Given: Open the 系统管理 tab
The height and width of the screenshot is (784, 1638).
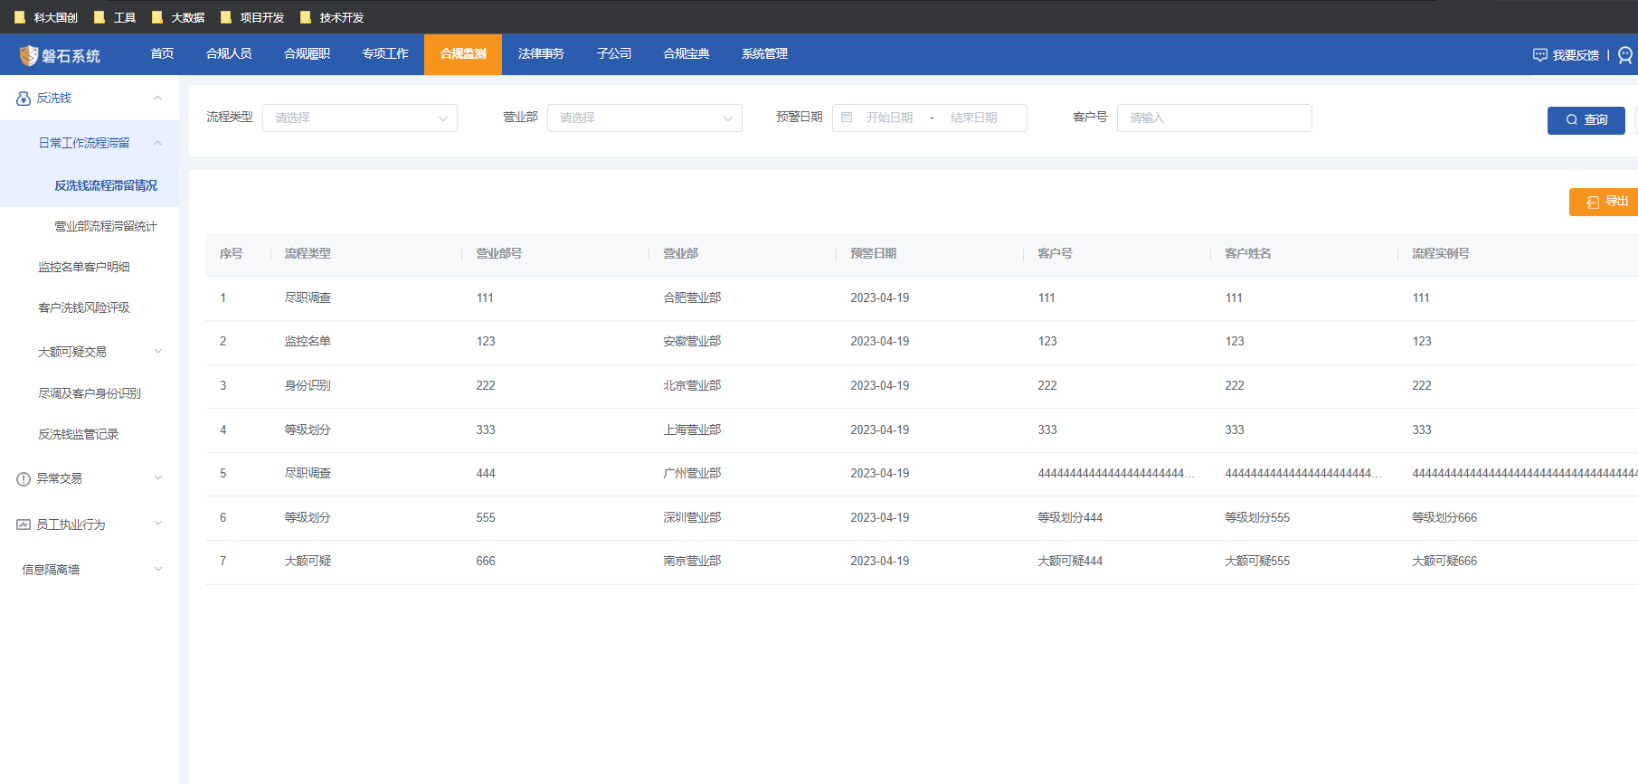Looking at the screenshot, I should pos(764,54).
